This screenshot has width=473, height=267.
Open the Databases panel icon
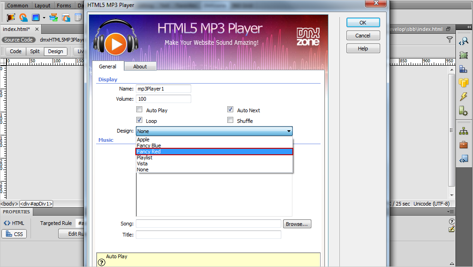(463, 82)
